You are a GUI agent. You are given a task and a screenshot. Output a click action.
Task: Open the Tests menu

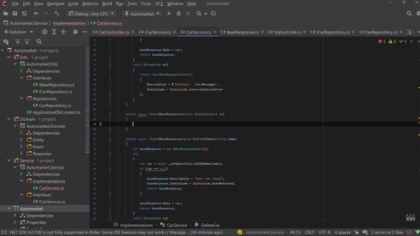(x=132, y=4)
